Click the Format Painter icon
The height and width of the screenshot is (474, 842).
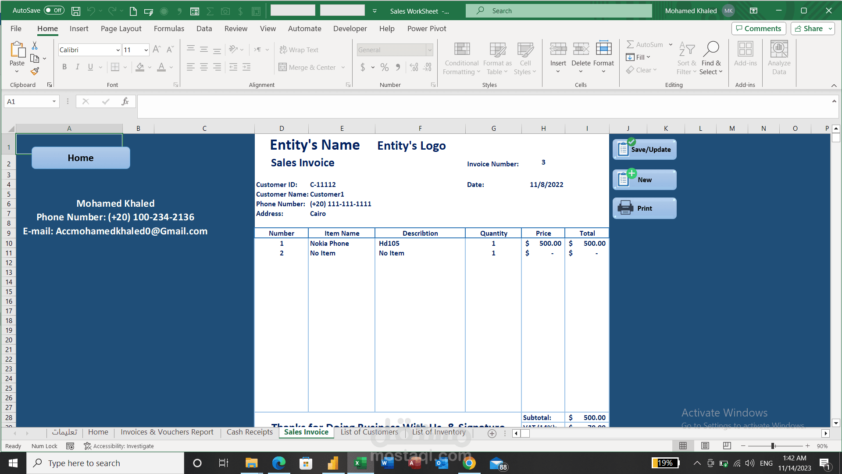(x=35, y=72)
